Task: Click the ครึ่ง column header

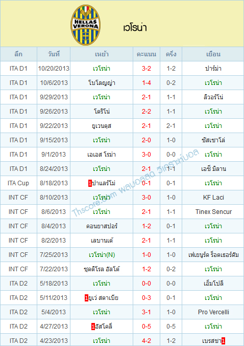Action: 171,54
